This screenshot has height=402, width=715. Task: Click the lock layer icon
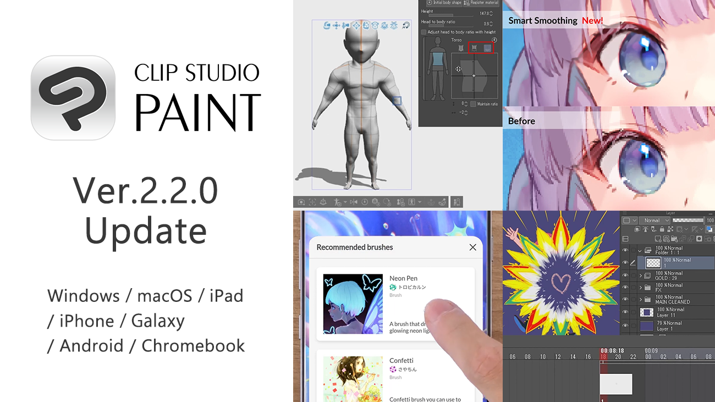662,229
